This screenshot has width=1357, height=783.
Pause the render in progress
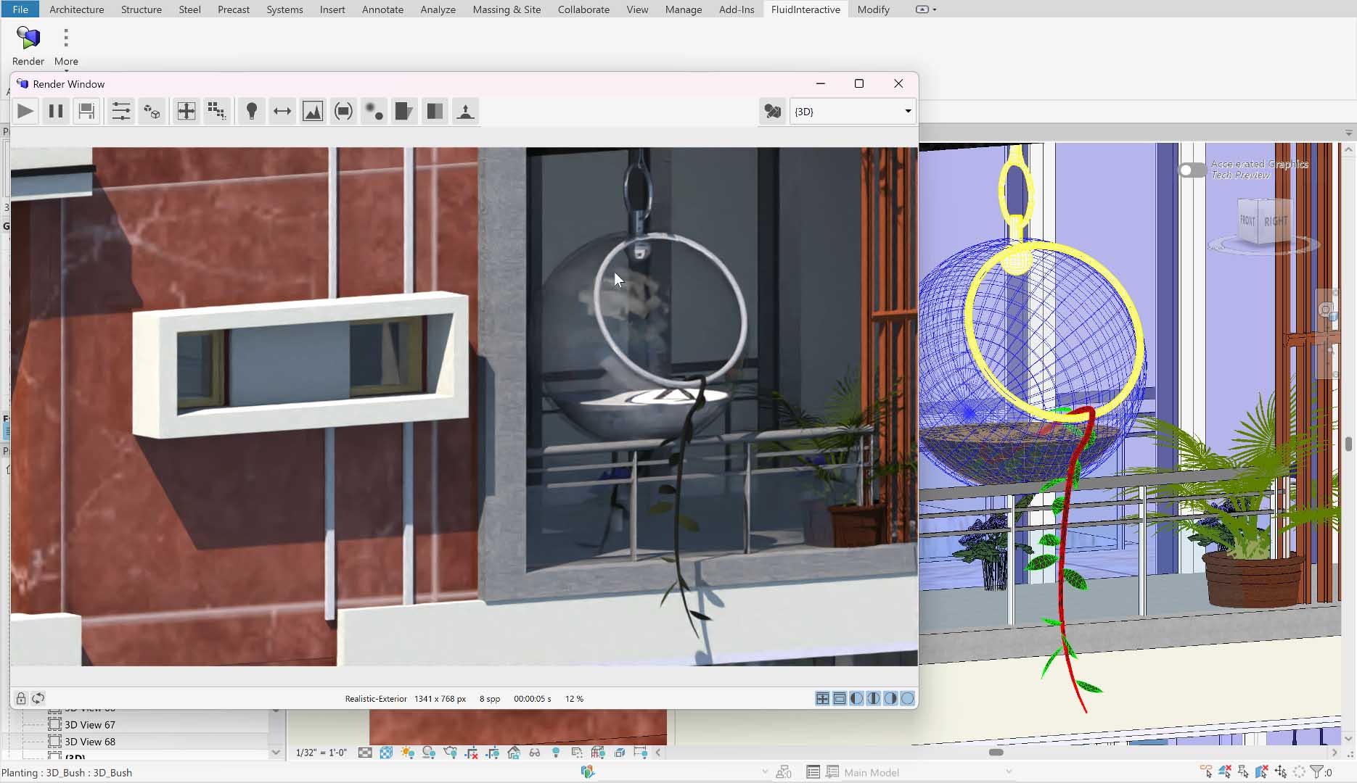[56, 112]
